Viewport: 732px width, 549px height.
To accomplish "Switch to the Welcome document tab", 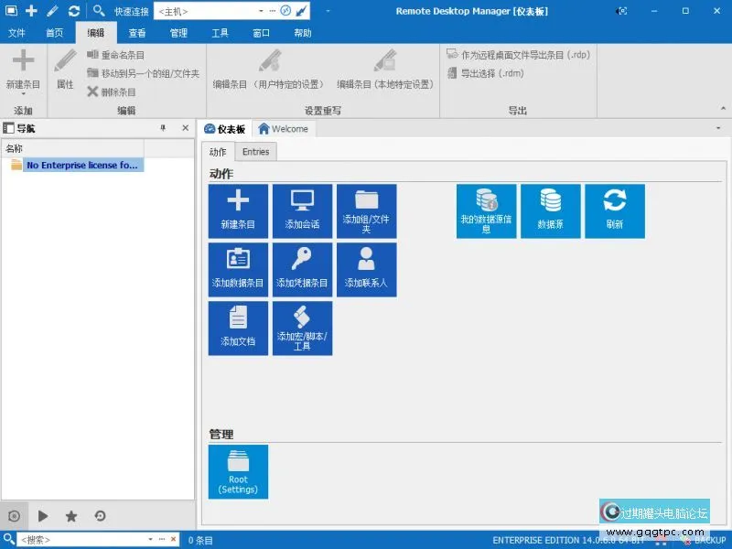I will pos(284,129).
